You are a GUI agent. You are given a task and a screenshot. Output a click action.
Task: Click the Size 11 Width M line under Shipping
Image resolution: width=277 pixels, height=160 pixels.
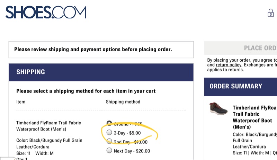click(x=35, y=153)
